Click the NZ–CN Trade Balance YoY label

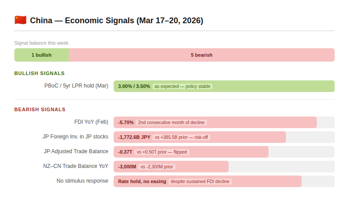(x=75, y=166)
